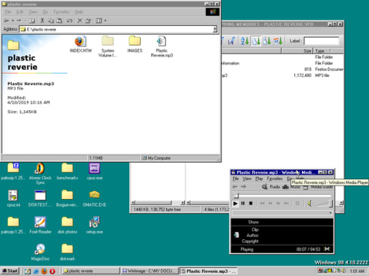Click Back arrow in plastic reverie Explorer toolbar
The image size is (369, 276).
click(6, 20)
